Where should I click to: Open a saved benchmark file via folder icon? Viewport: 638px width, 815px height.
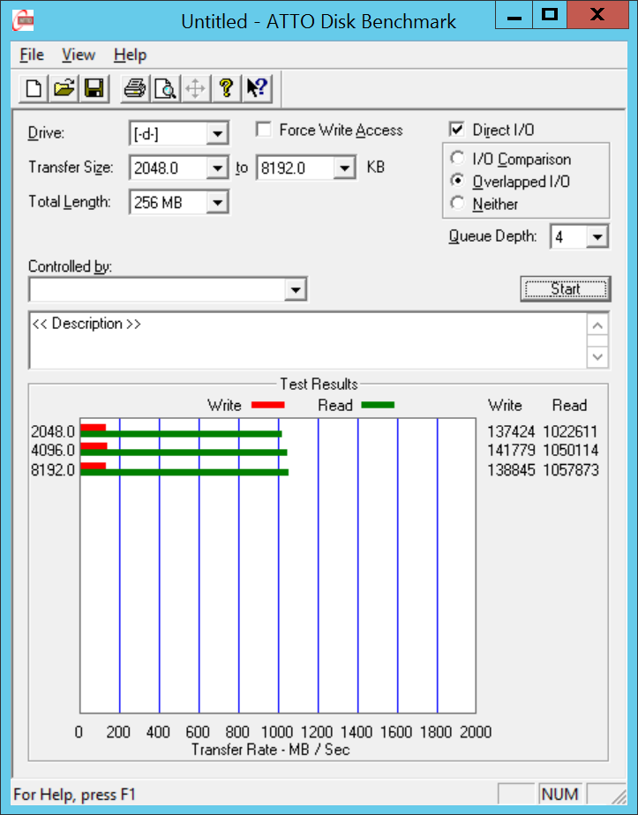pos(64,88)
